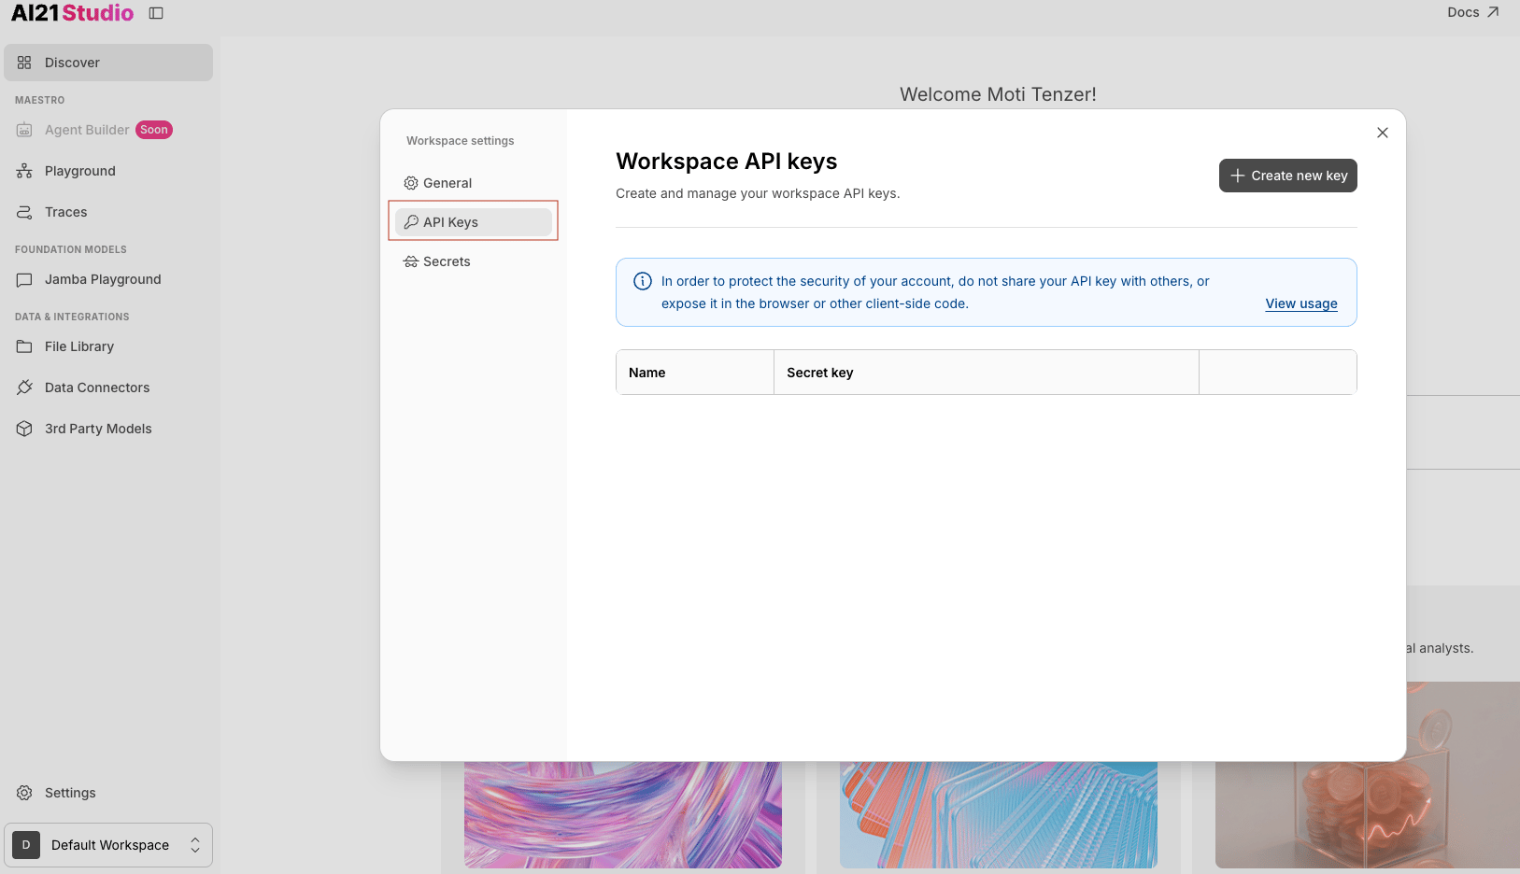Image resolution: width=1520 pixels, height=874 pixels.
Task: Click the DATA & INTEGRATIONS section label
Action: (72, 317)
